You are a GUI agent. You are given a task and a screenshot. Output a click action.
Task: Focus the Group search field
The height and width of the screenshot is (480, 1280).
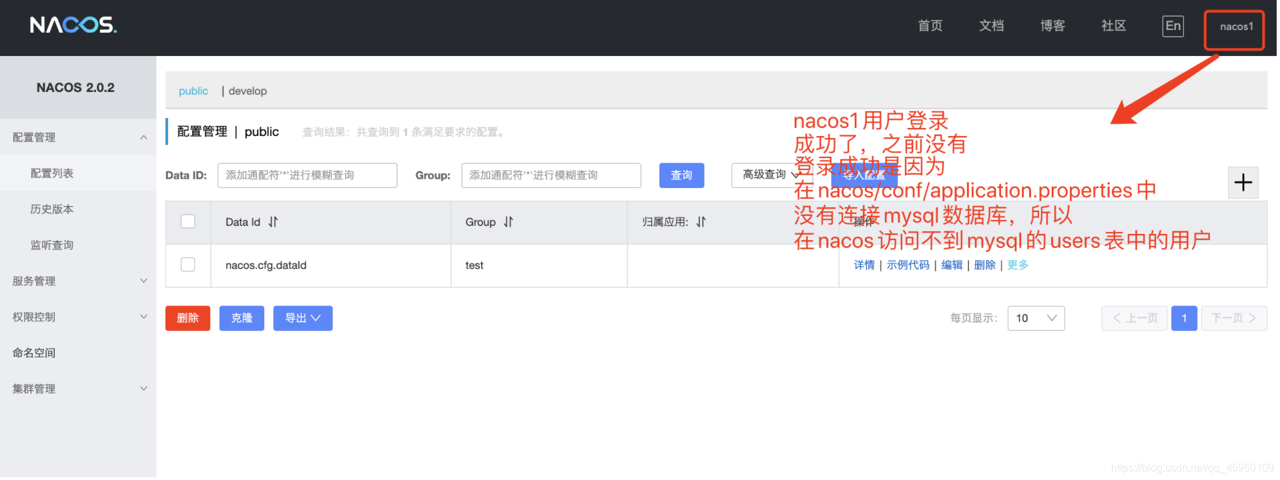click(551, 175)
